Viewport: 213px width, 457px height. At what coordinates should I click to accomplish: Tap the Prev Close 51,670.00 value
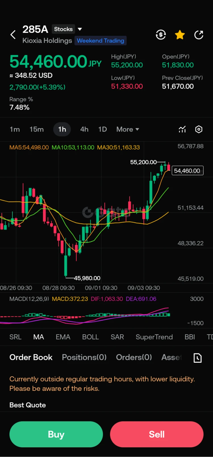click(x=178, y=86)
